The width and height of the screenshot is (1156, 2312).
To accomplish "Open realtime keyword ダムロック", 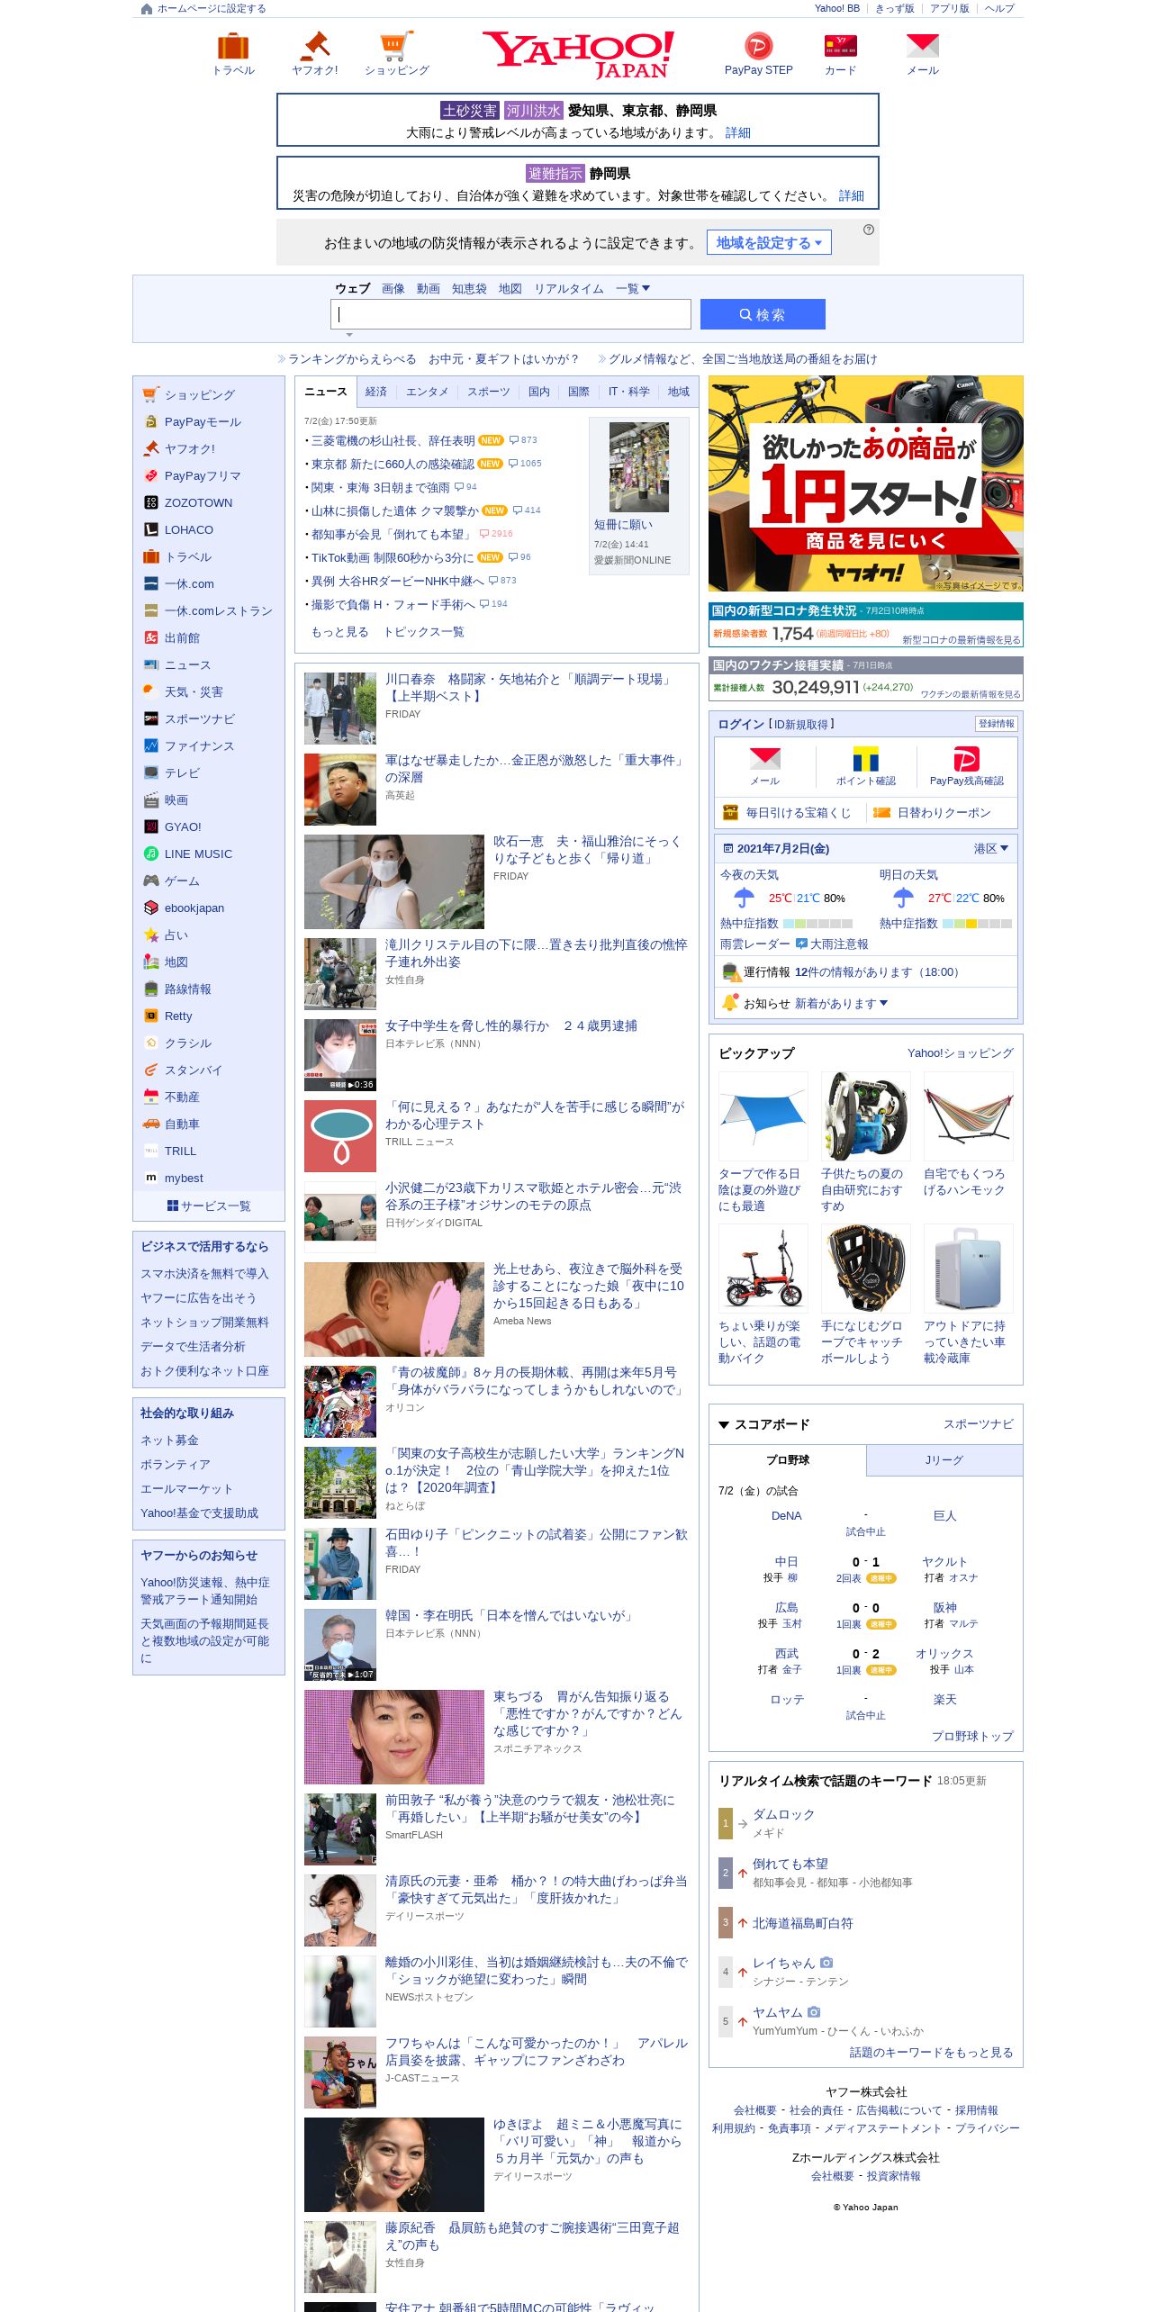I will pos(783,1814).
